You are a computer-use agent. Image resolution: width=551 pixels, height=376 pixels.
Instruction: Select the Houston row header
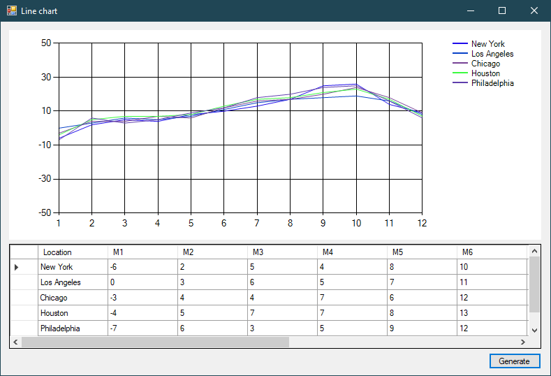pyautogui.click(x=24, y=313)
